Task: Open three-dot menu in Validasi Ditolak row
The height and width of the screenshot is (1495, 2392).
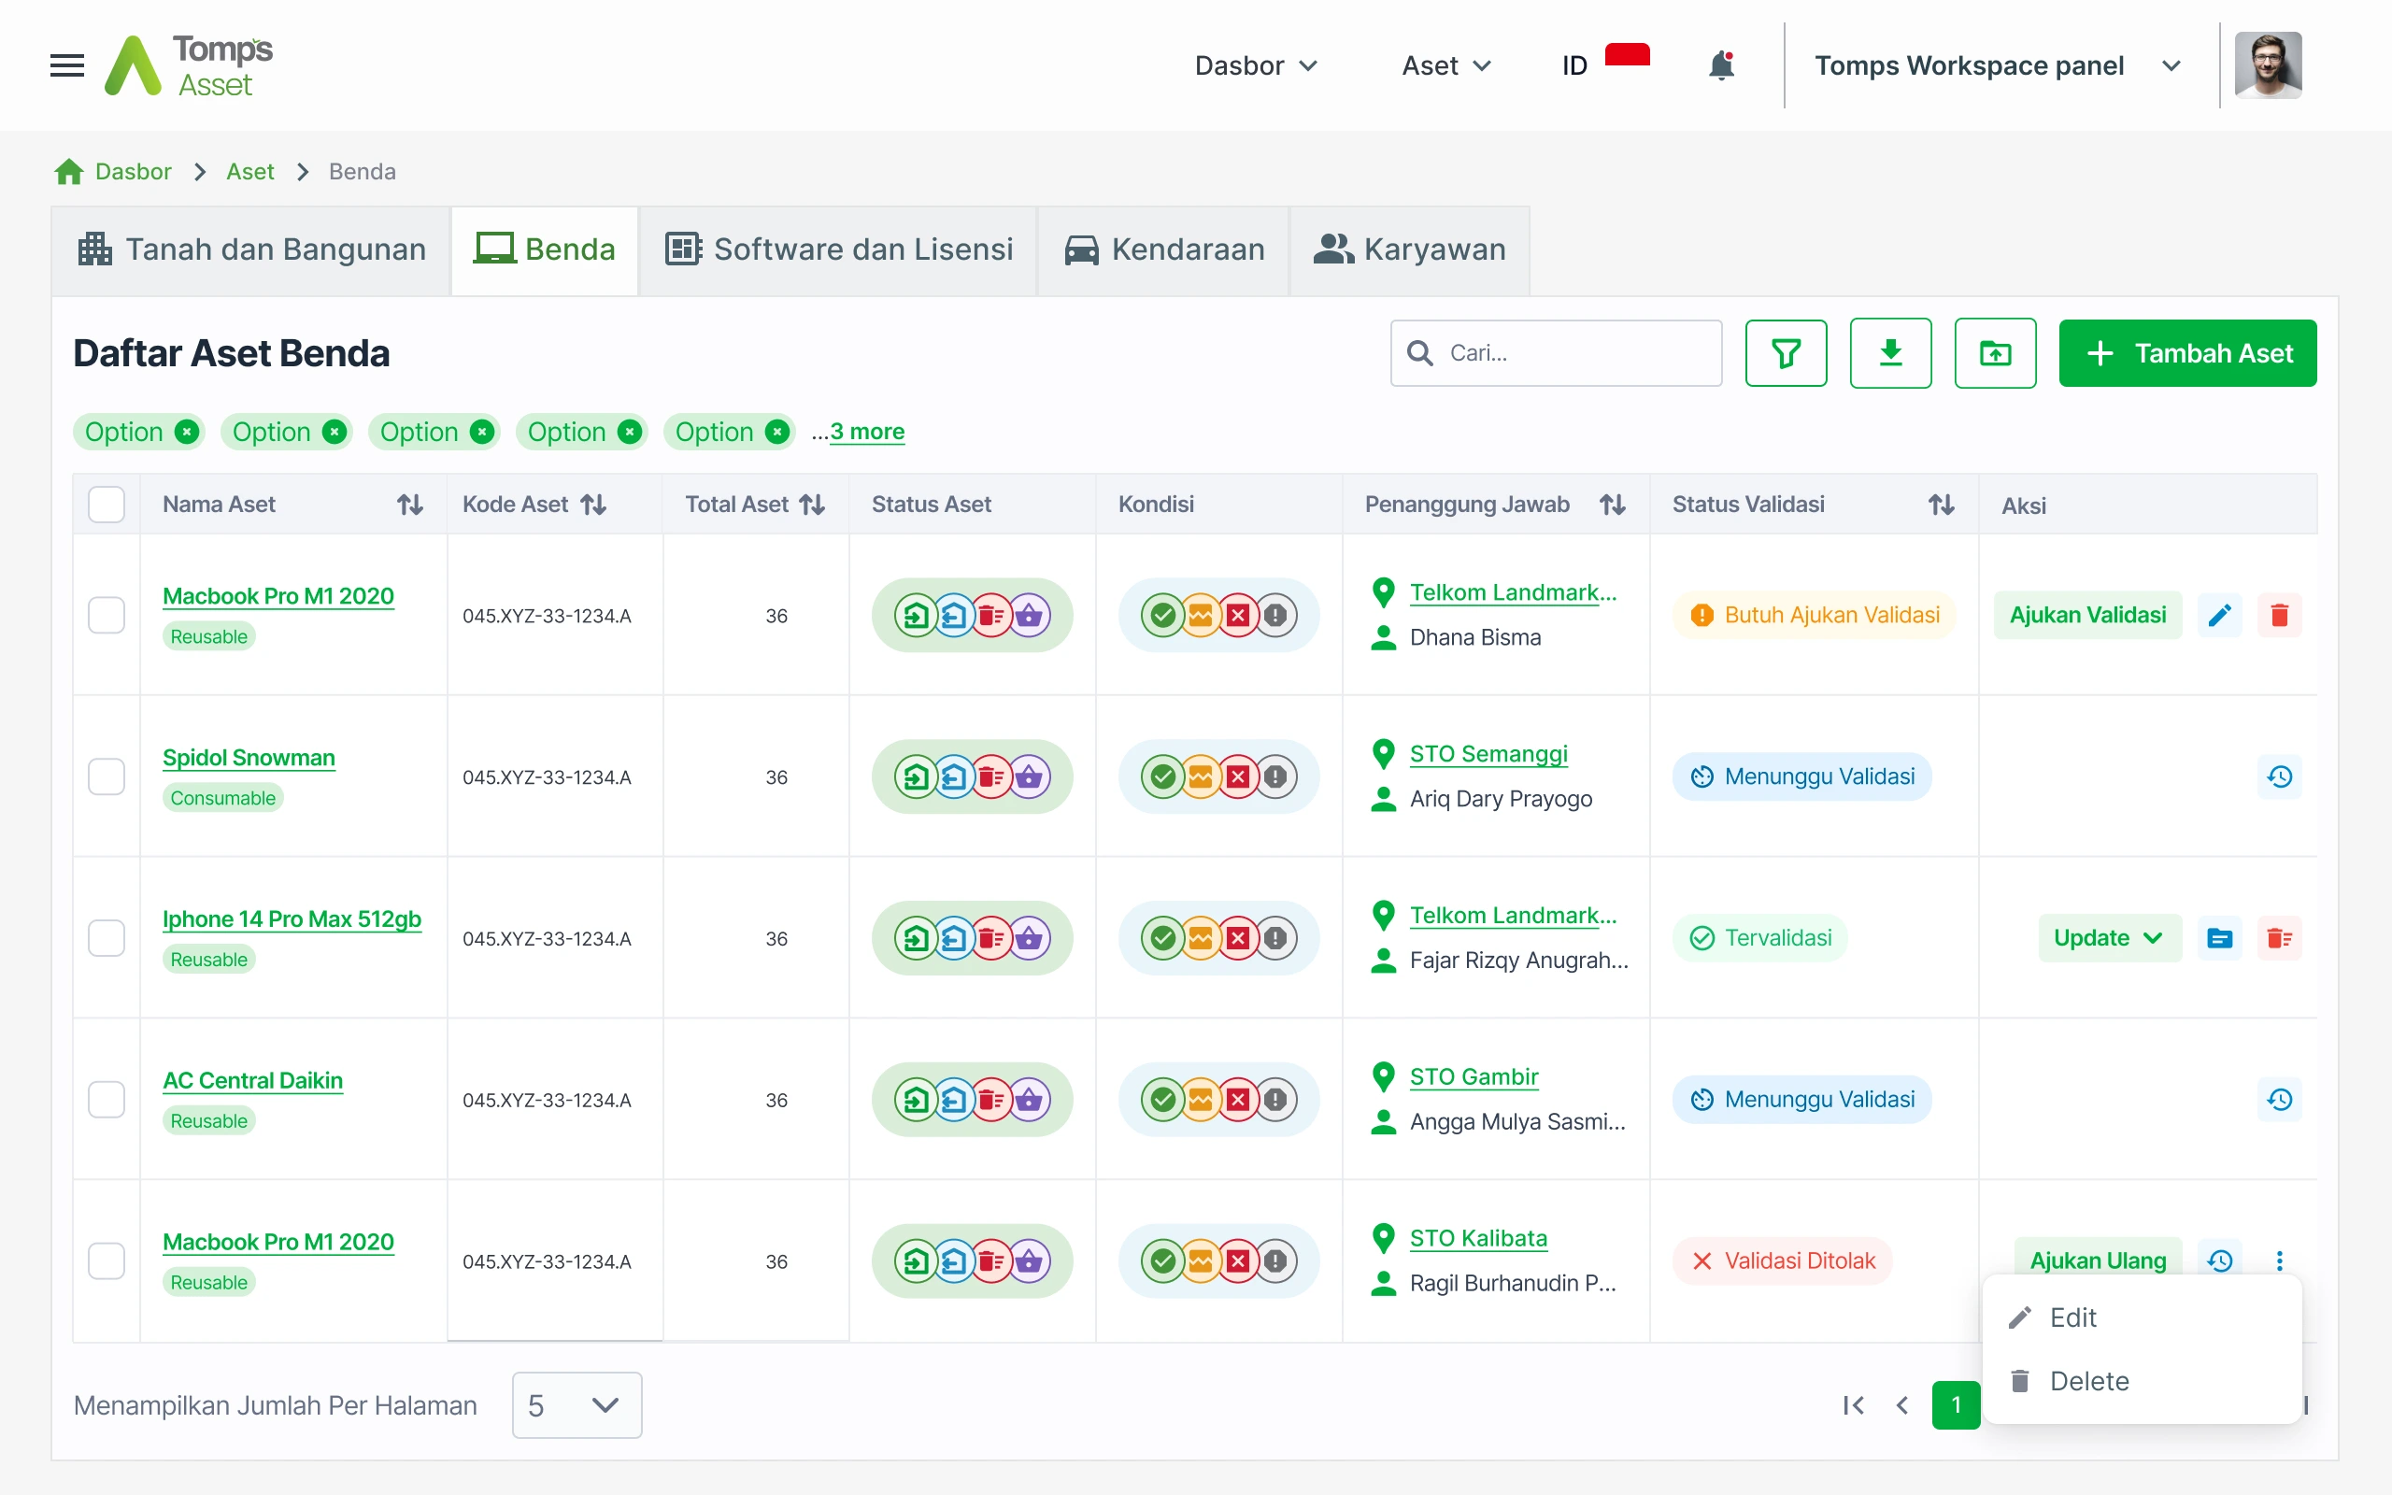Action: (2279, 1260)
